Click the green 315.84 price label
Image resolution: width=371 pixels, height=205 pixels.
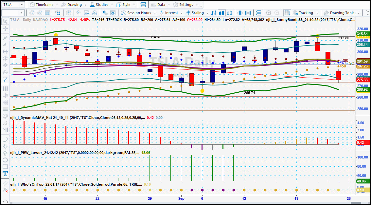pos(363,34)
